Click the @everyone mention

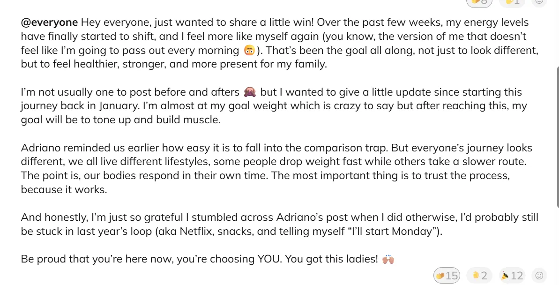(x=49, y=22)
